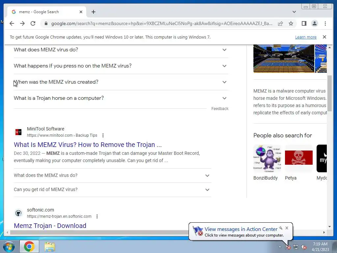Send Feedback on related questions

(220, 109)
